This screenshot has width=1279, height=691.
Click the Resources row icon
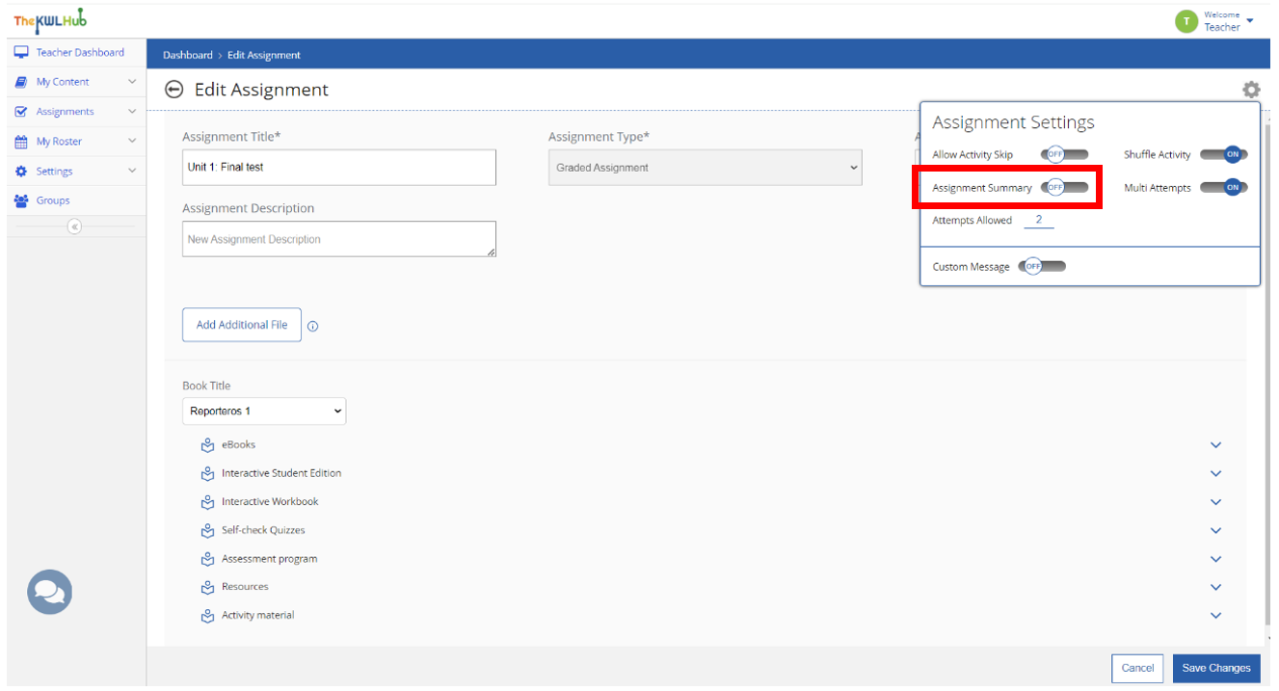pyautogui.click(x=207, y=587)
